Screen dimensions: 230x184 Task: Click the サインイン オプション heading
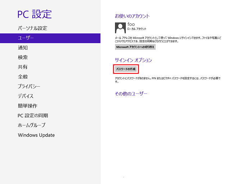133,60
